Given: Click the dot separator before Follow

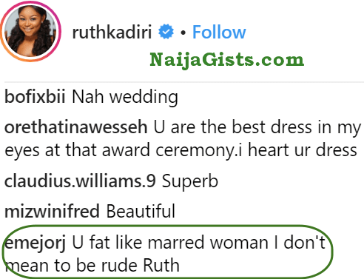Looking at the screenshot, I should (x=183, y=33).
